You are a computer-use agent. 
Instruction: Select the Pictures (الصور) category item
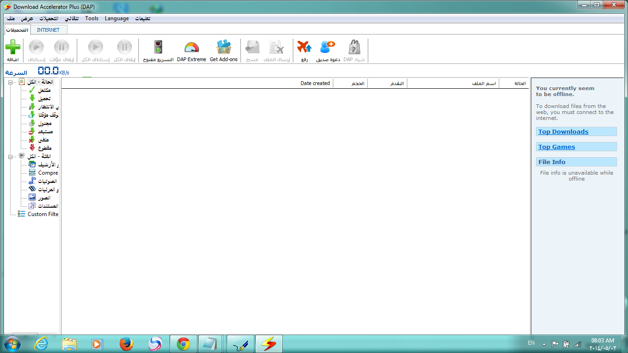point(40,198)
